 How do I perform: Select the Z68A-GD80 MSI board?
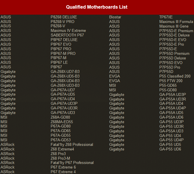pyautogui.click(x=60, y=117)
